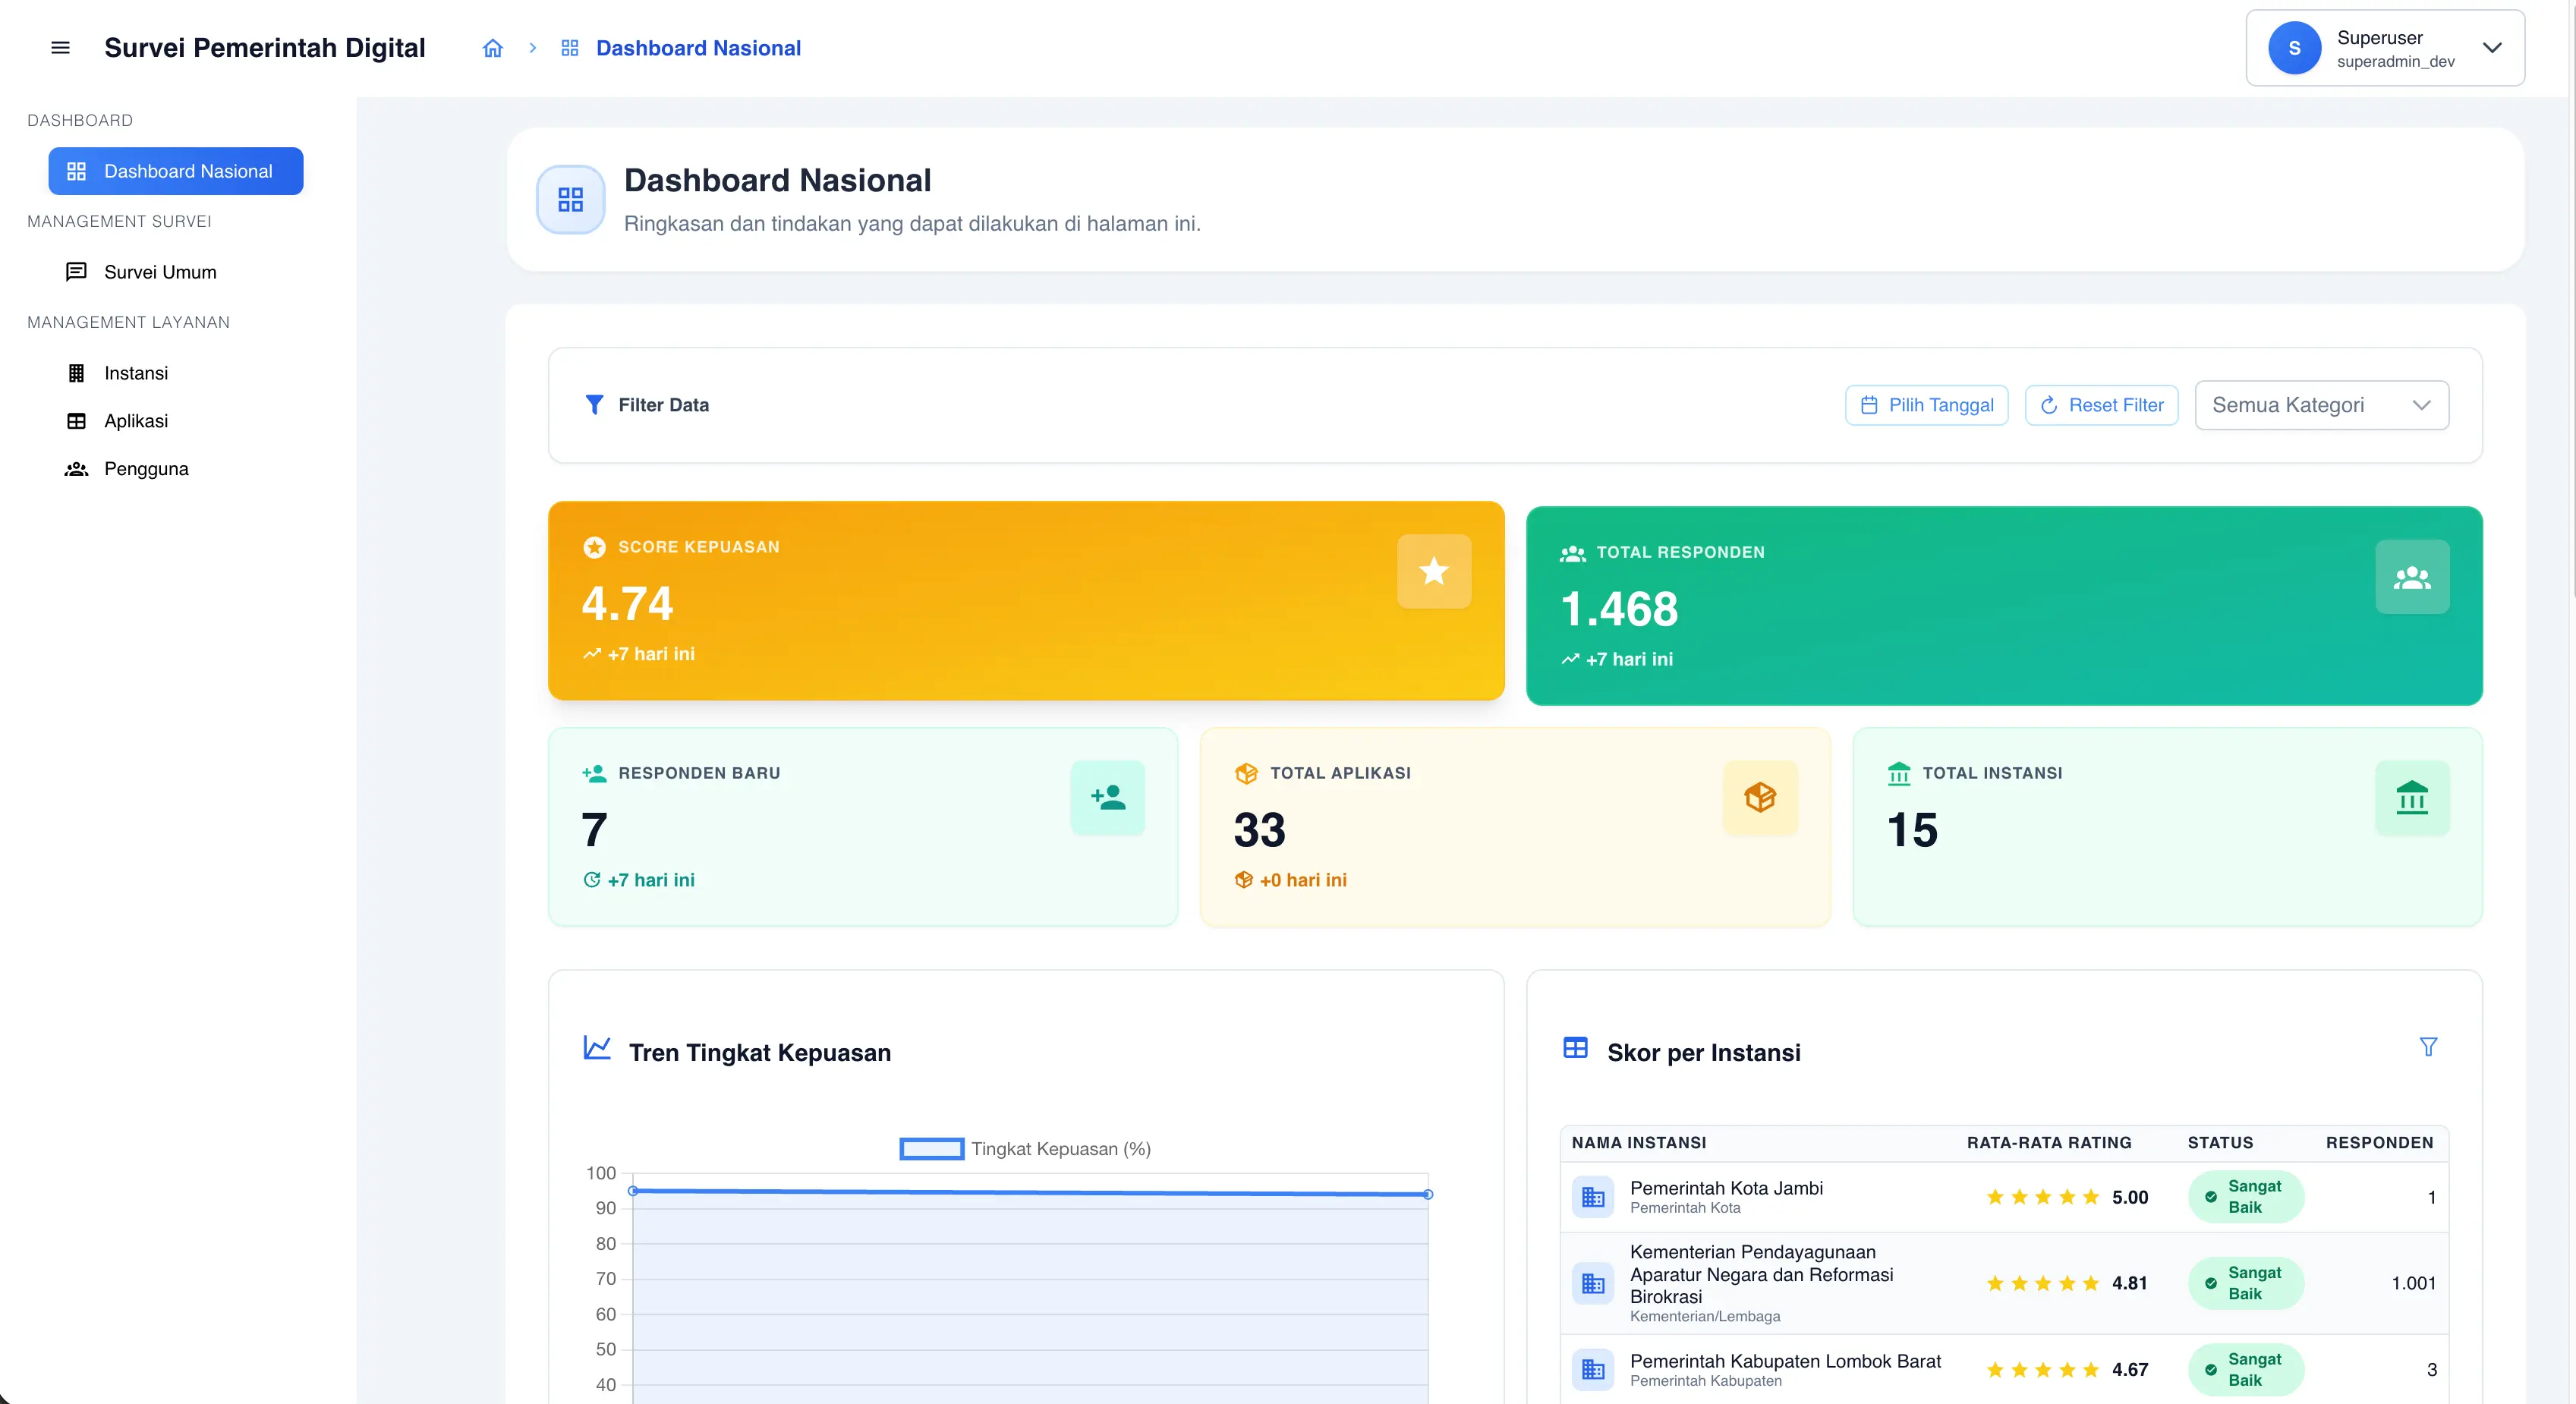This screenshot has height=1404, width=2576.
Task: Click the home breadcrumb icon
Action: click(492, 48)
